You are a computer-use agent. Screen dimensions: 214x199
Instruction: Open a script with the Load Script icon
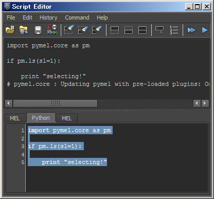click(10, 30)
